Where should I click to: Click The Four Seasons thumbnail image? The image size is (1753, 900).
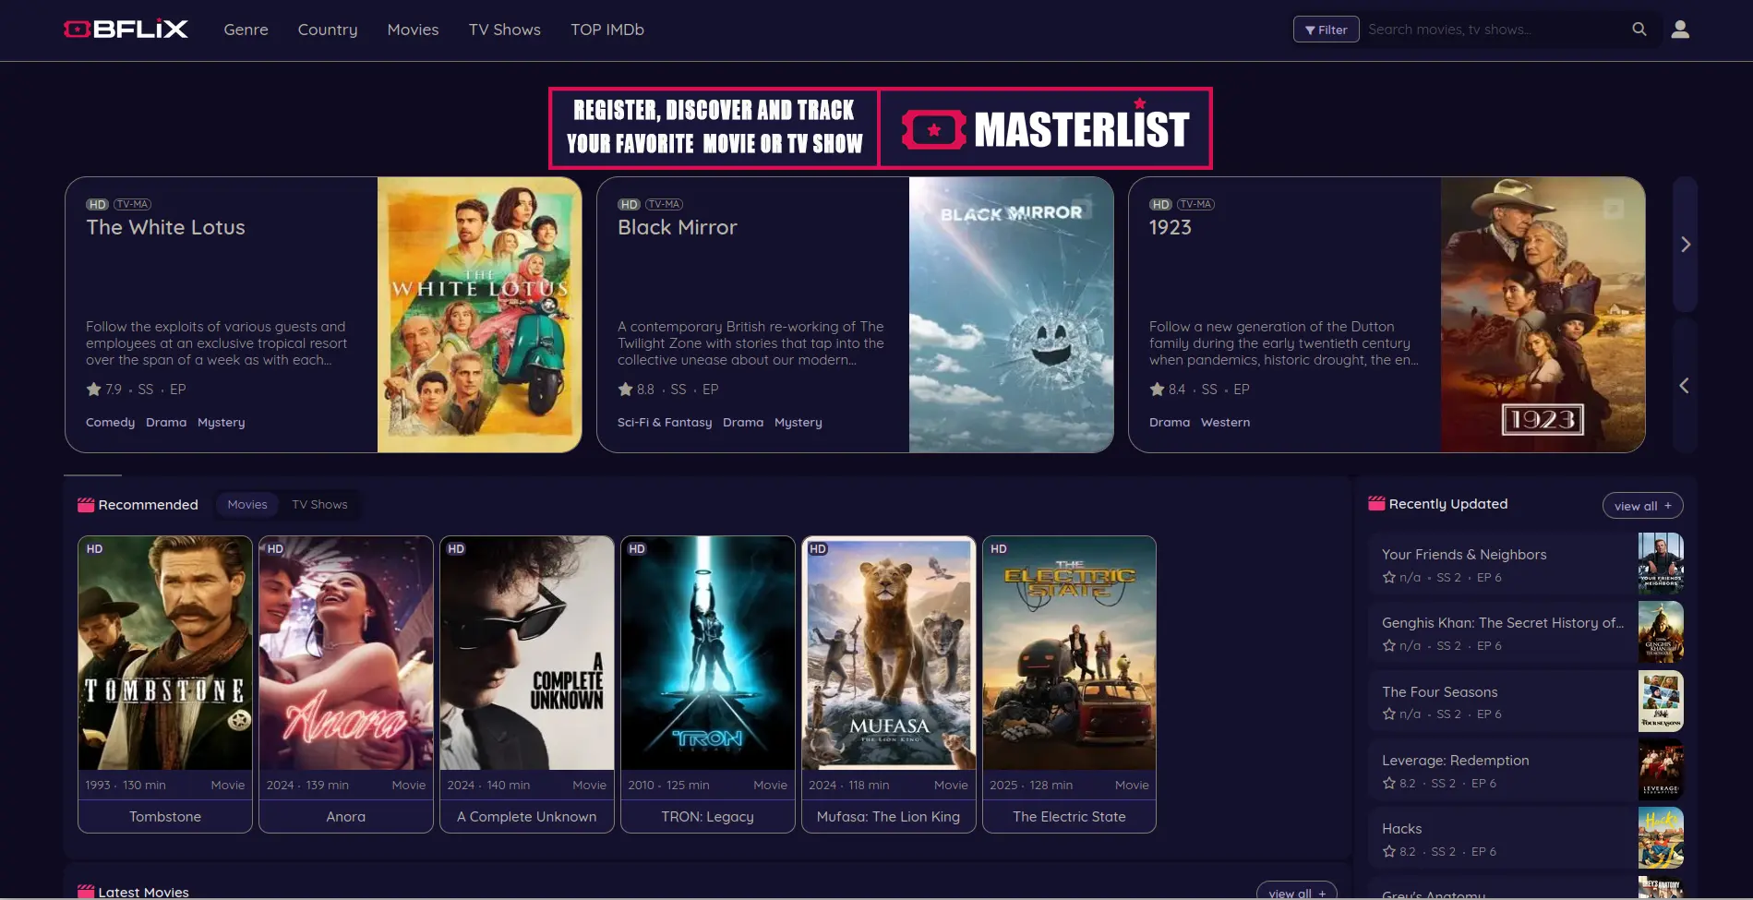tap(1661, 701)
